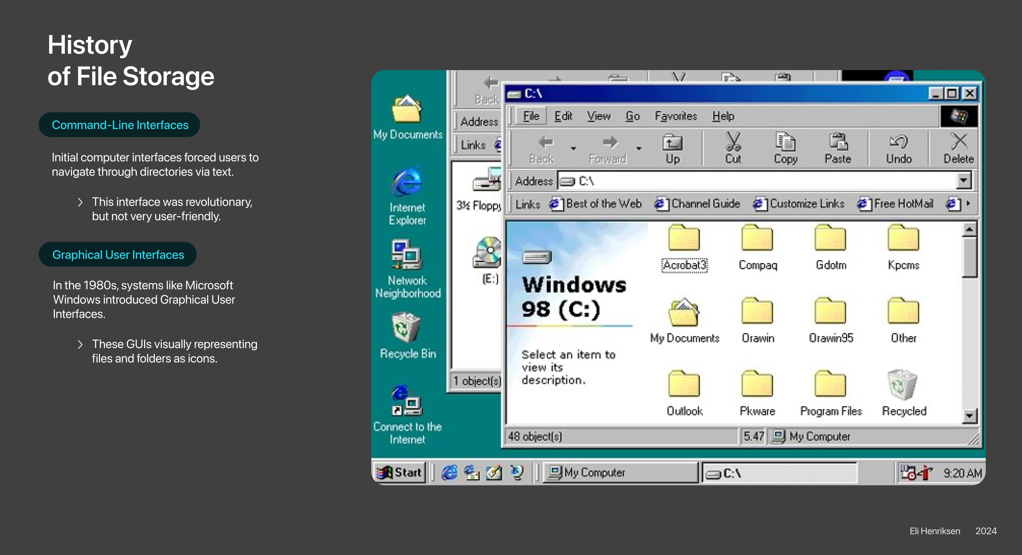Open Network Neighborhood desktop icon

408,269
